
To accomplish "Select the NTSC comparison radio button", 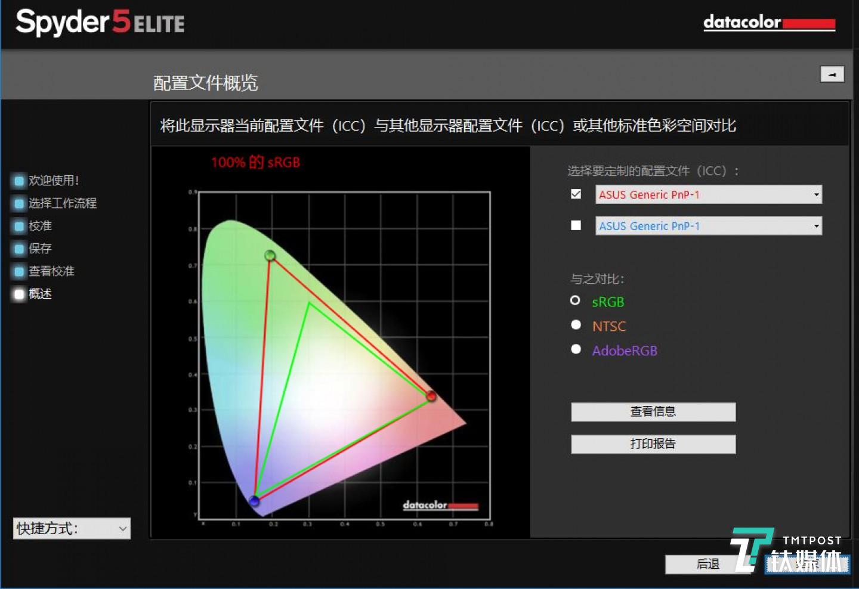I will point(575,324).
